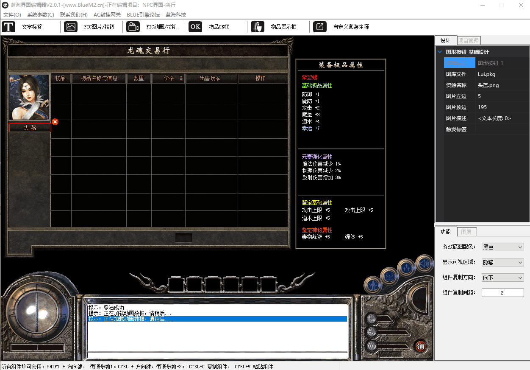Click the red 铺 shop button

(x=420, y=346)
